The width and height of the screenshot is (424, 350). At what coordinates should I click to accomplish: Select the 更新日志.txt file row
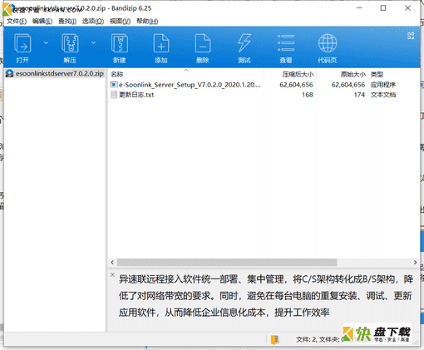pyautogui.click(x=264, y=95)
